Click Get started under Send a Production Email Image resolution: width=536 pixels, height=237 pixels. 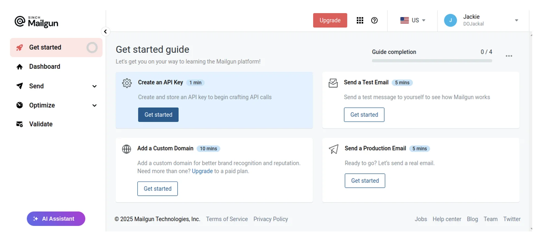click(365, 181)
